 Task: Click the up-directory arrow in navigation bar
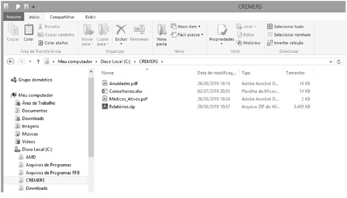click(x=38, y=62)
